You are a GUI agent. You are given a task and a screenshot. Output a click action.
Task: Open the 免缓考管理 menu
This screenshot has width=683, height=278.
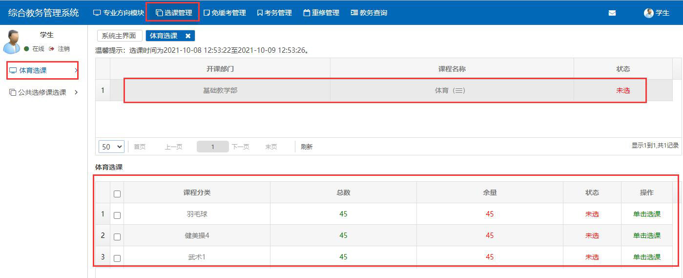click(x=224, y=13)
